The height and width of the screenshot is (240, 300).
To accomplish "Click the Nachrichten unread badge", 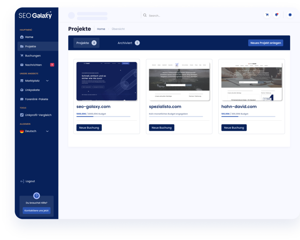I will click(x=52, y=65).
